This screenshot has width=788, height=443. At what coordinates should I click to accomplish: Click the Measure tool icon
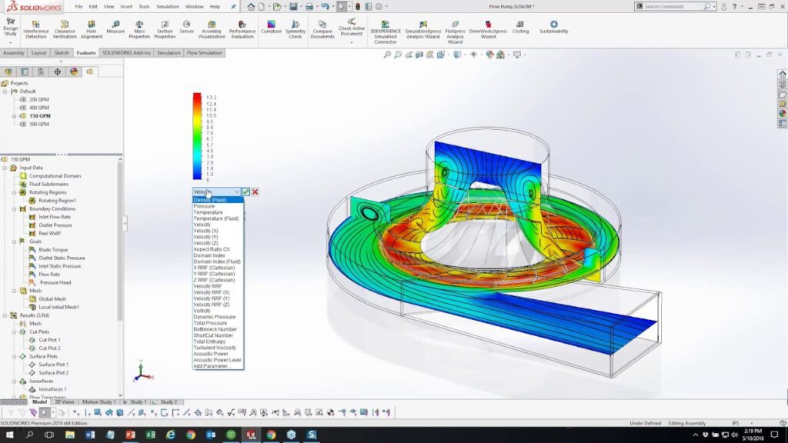[x=115, y=25]
